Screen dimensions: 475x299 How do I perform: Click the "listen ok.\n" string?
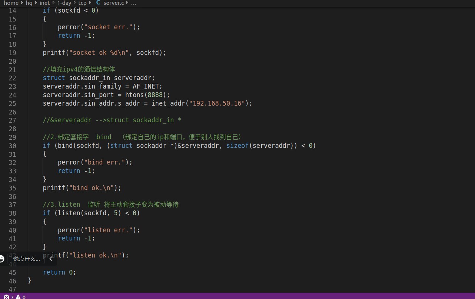point(95,255)
